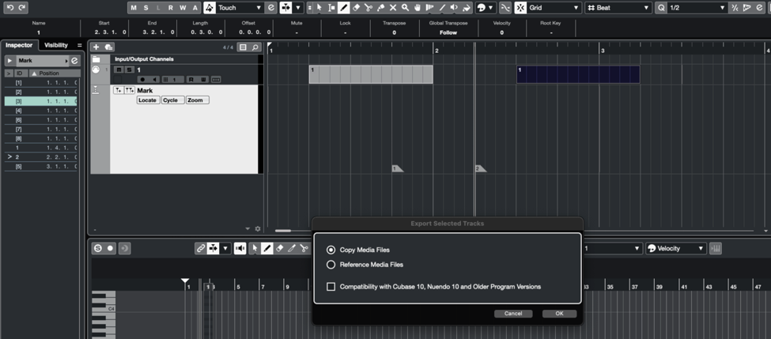Click the Add Track plus icon
This screenshot has height=339, width=771.
96,47
